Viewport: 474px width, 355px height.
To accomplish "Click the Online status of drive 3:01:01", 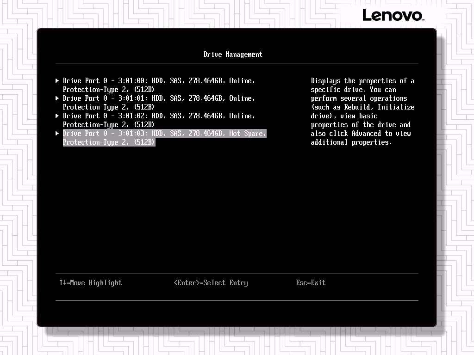I will point(242,98).
